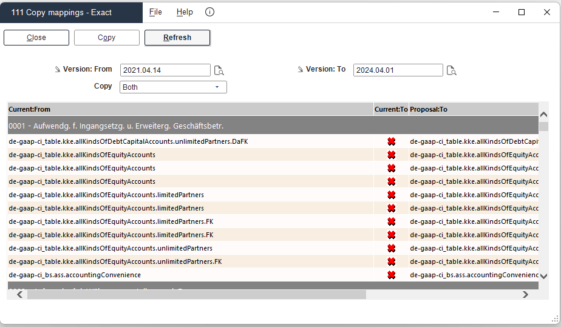The height and width of the screenshot is (327, 561).
Task: Click the pencil icon beside Version: From
Action: click(x=58, y=69)
